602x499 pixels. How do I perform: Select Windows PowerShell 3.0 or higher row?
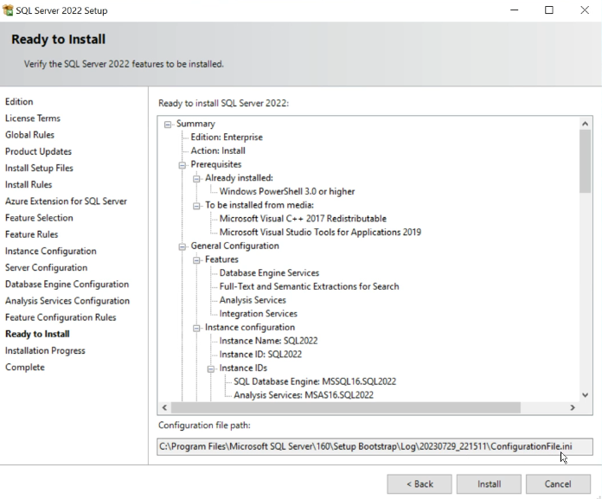pos(287,191)
